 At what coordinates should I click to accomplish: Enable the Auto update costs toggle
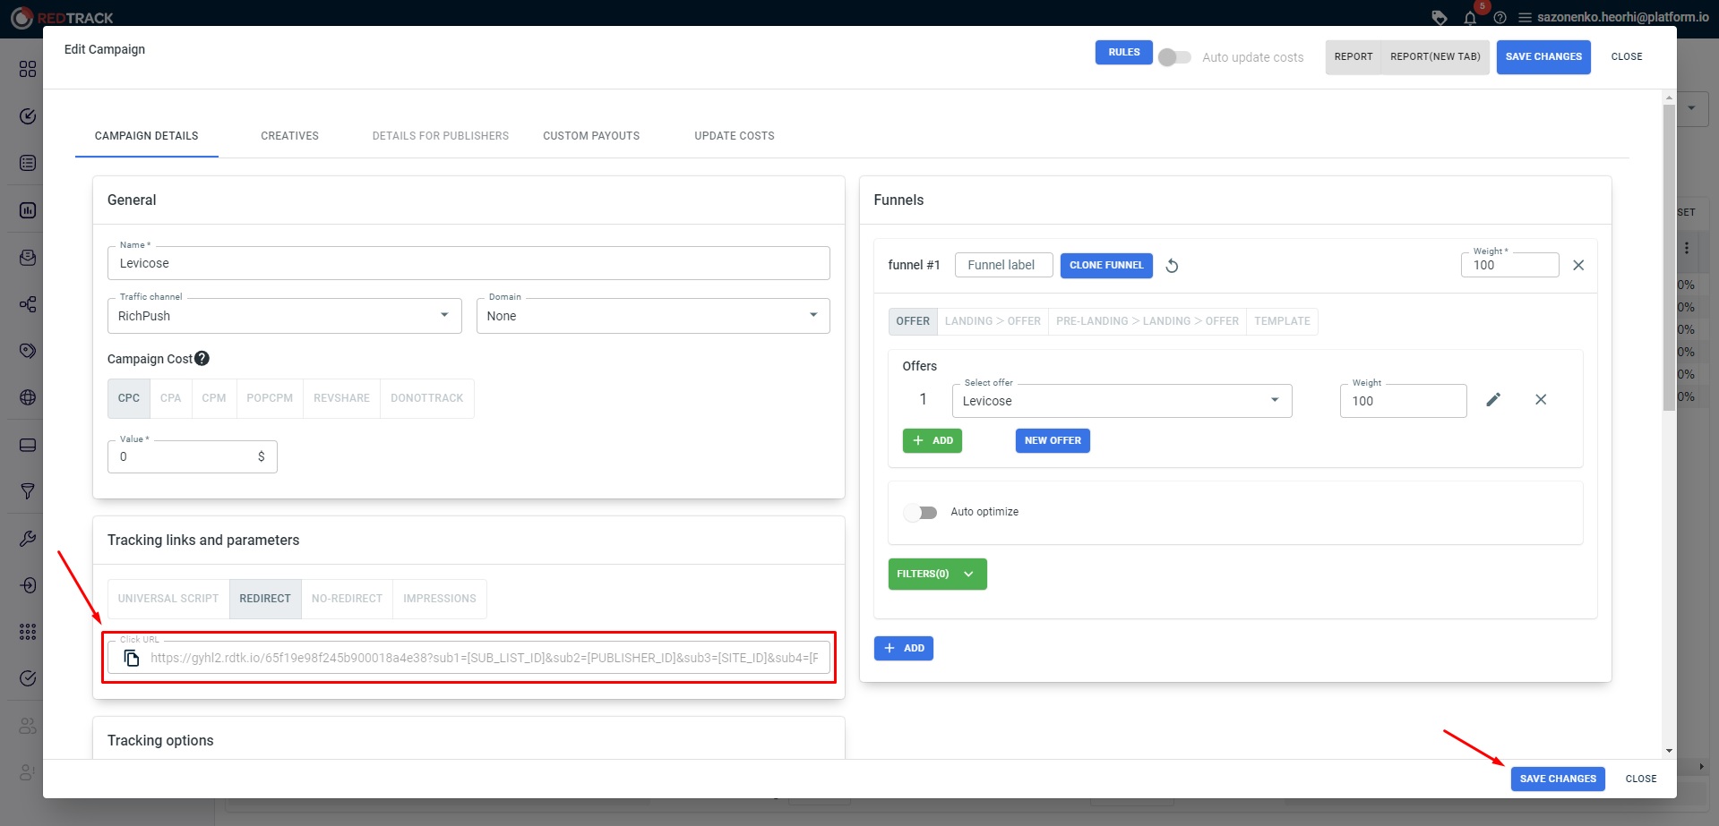(x=1173, y=56)
